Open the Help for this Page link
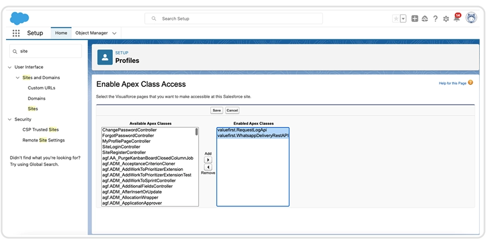The width and height of the screenshot is (490, 241). 452,83
